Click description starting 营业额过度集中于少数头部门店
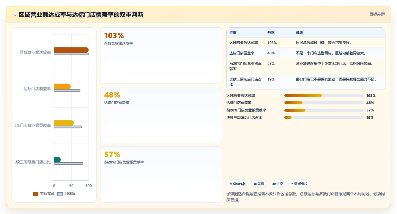The width and height of the screenshot is (397, 214). [334, 64]
